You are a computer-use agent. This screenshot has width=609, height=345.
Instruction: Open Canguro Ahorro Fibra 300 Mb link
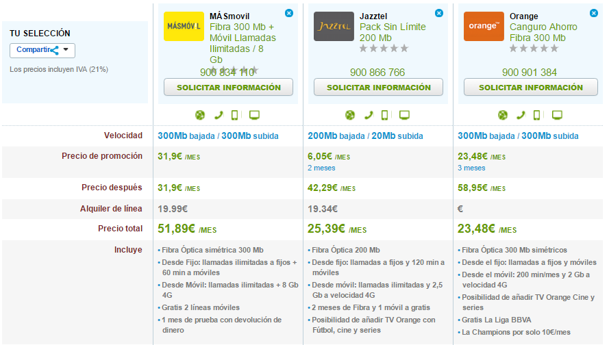pyautogui.click(x=543, y=32)
